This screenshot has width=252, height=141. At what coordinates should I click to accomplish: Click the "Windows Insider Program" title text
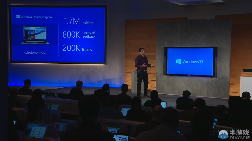[x=37, y=17]
